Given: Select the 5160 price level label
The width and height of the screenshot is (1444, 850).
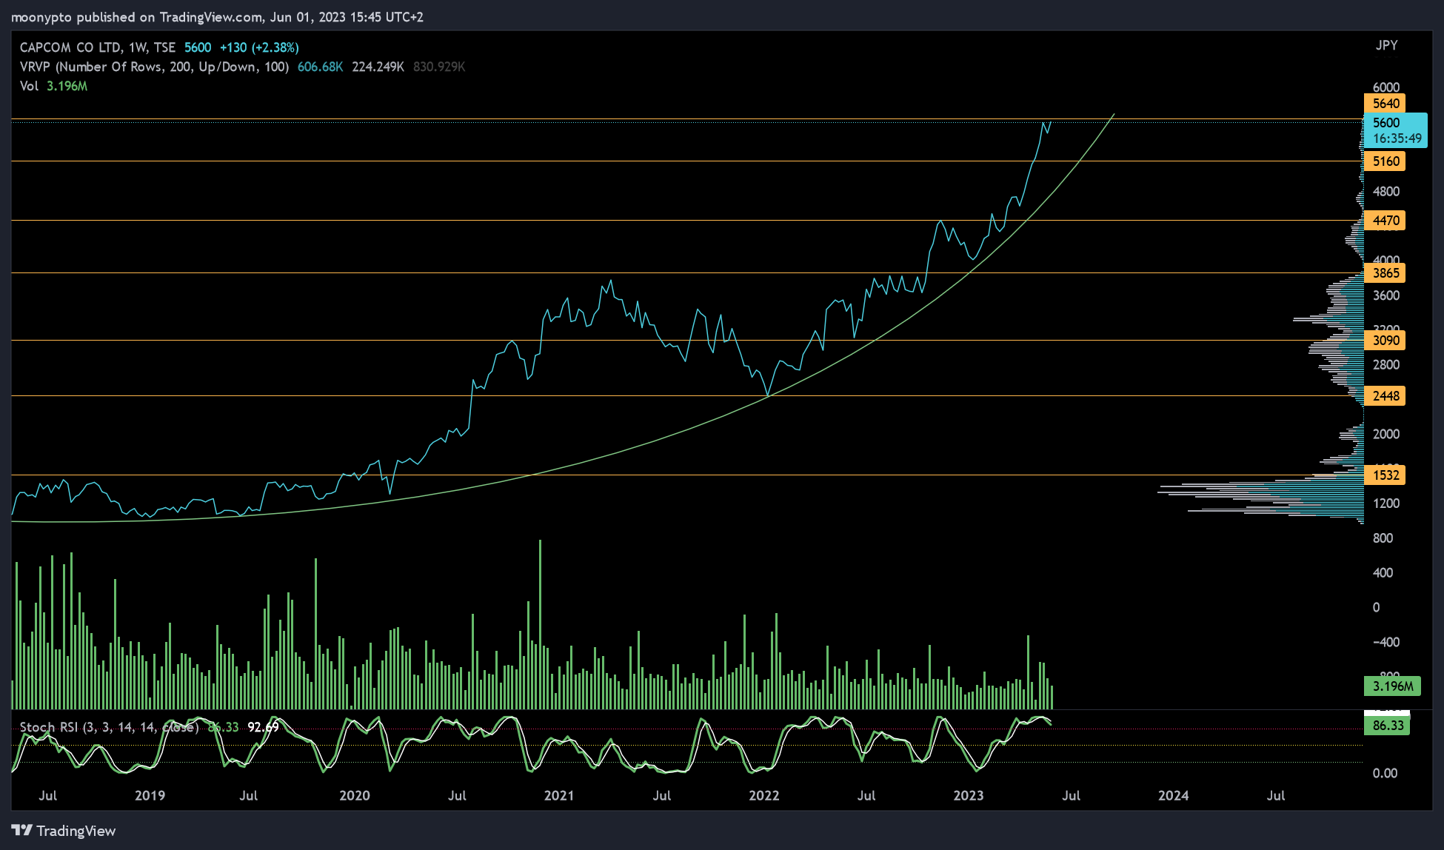Looking at the screenshot, I should [1385, 161].
